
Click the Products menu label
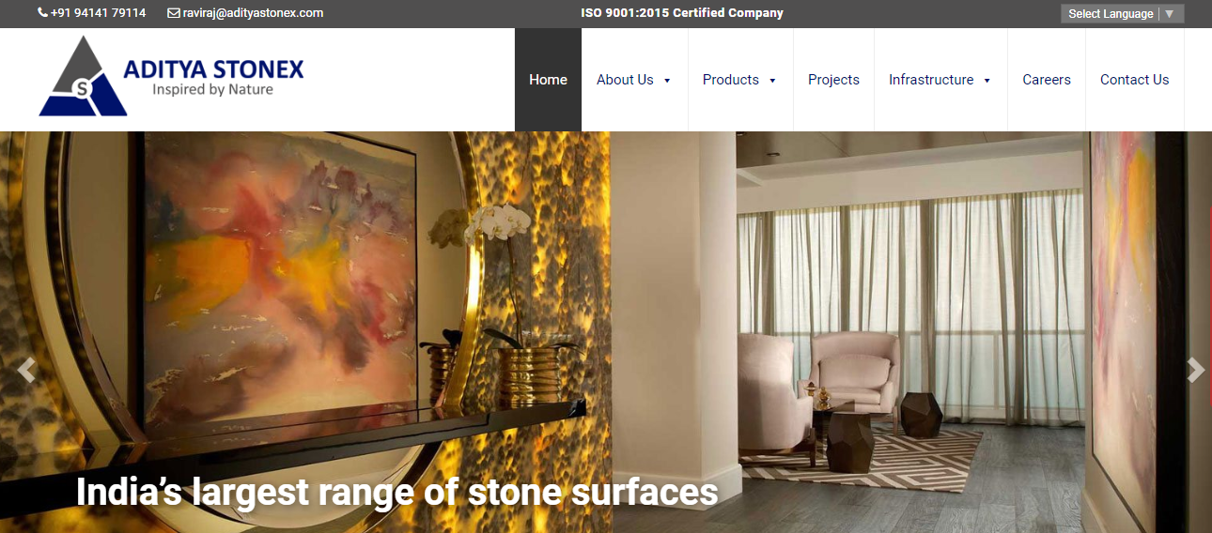730,80
